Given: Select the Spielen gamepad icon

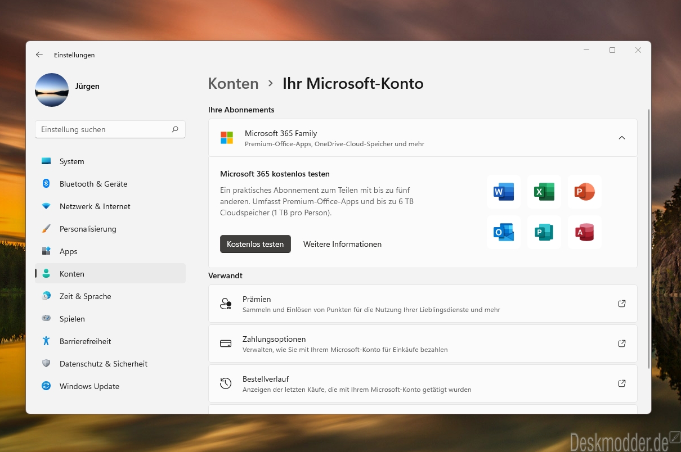Looking at the screenshot, I should coord(46,319).
